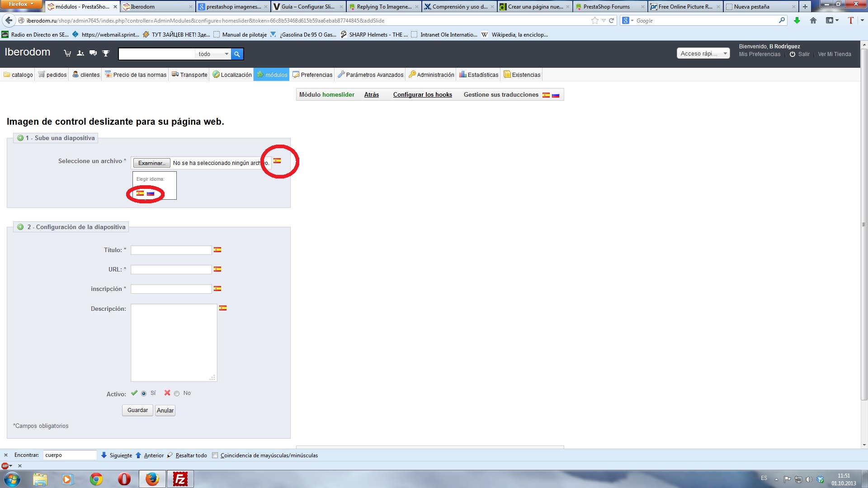
Task: Click the Russian flag beside Gestione sus traducciones
Action: tap(556, 95)
